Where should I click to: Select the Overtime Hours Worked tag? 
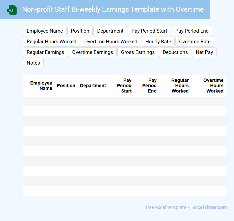111,42
